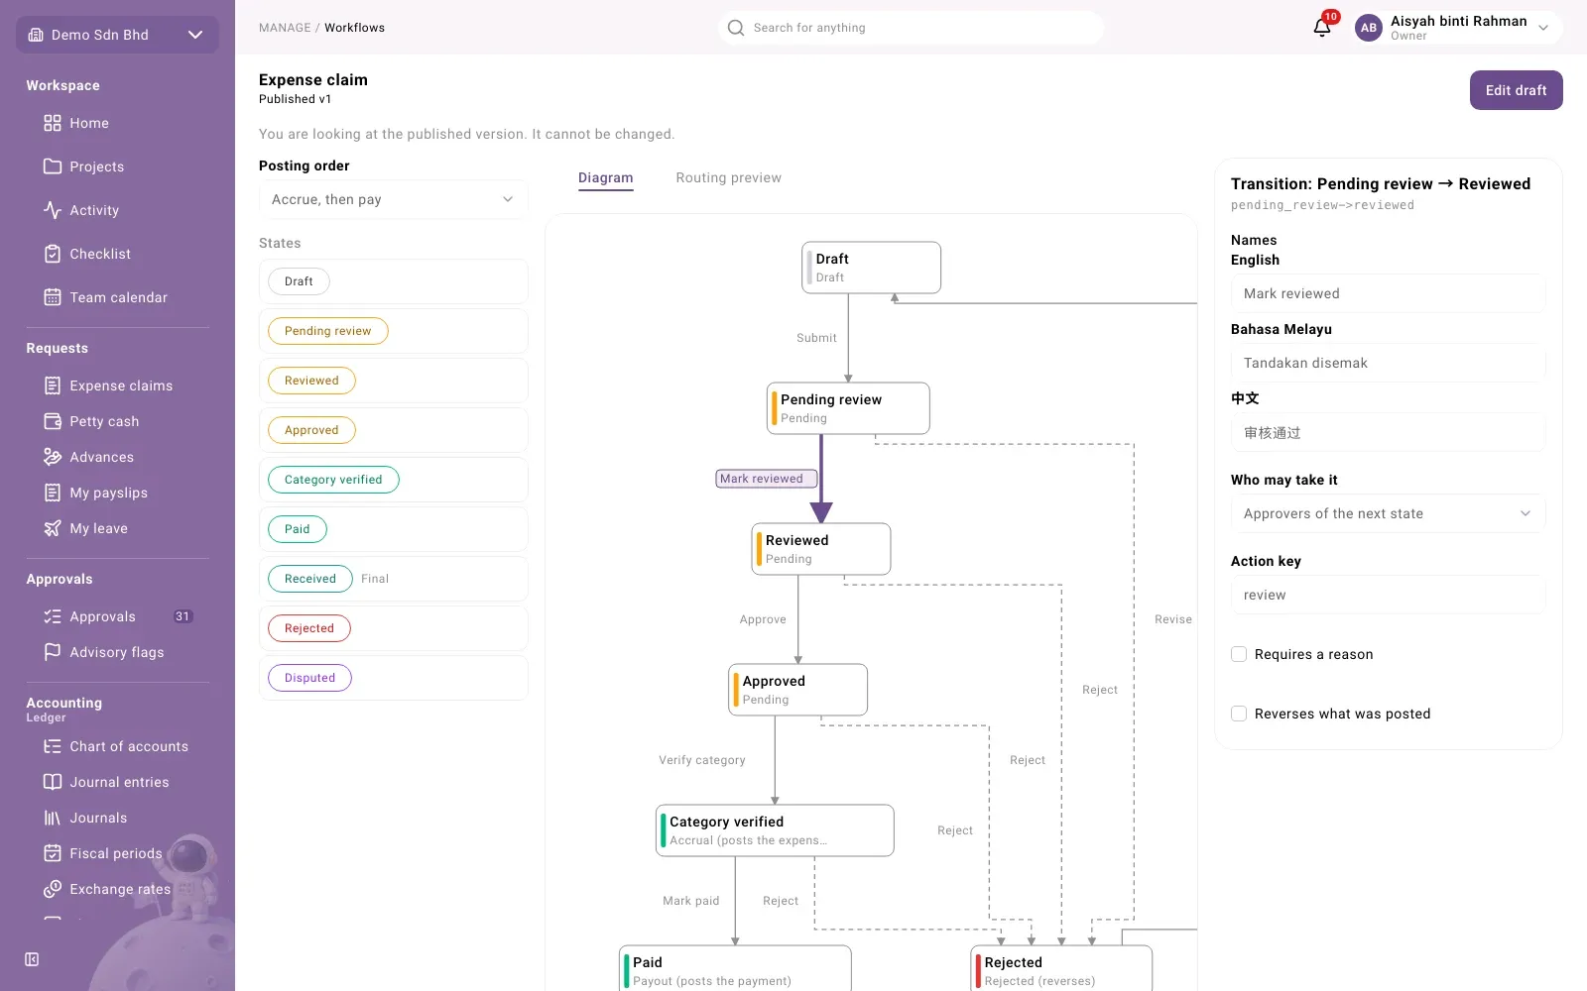Click the Search for anything field
The width and height of the screenshot is (1587, 991).
coord(911,28)
